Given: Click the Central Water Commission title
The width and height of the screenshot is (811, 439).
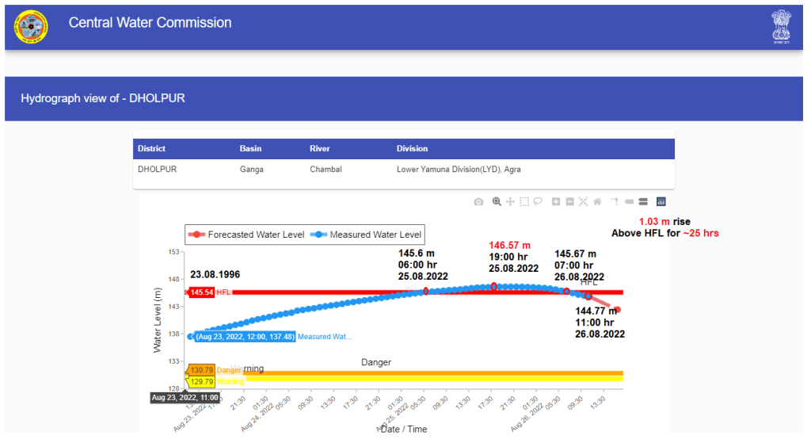Looking at the screenshot, I should [x=150, y=23].
